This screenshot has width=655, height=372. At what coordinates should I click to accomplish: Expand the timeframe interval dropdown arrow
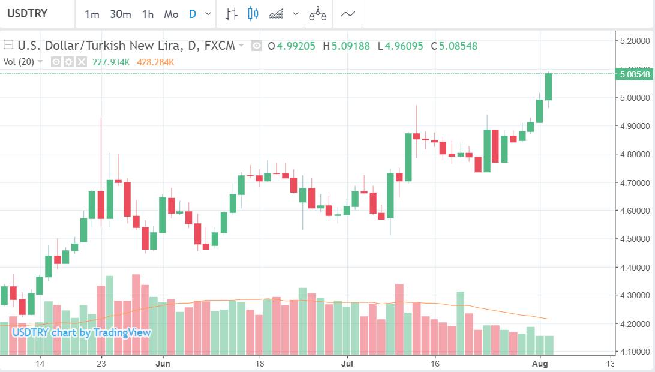208,14
